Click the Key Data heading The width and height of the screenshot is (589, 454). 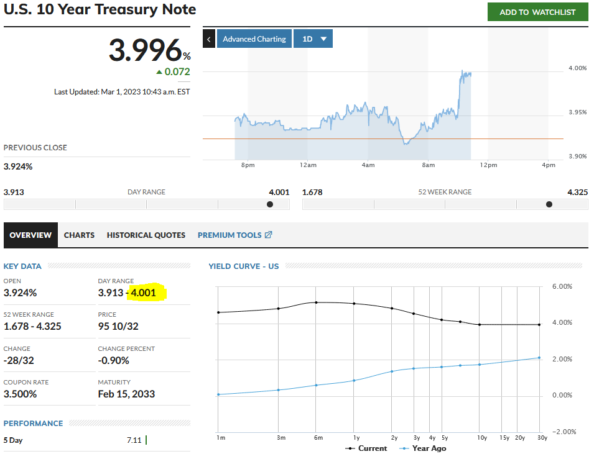point(22,266)
